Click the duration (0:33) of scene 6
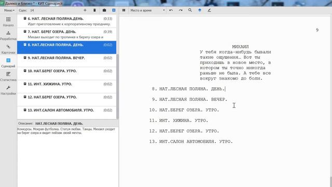The width and height of the screenshot is (332, 187). click(x=108, y=19)
